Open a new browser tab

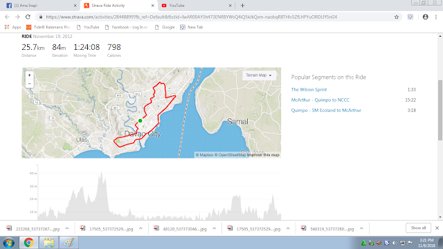242,6
